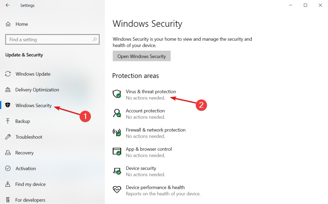Click the App & browser control icon

[117, 151]
